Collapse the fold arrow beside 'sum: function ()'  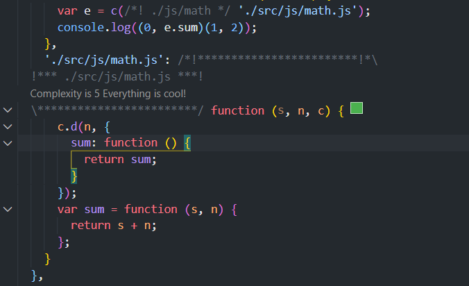(8, 143)
